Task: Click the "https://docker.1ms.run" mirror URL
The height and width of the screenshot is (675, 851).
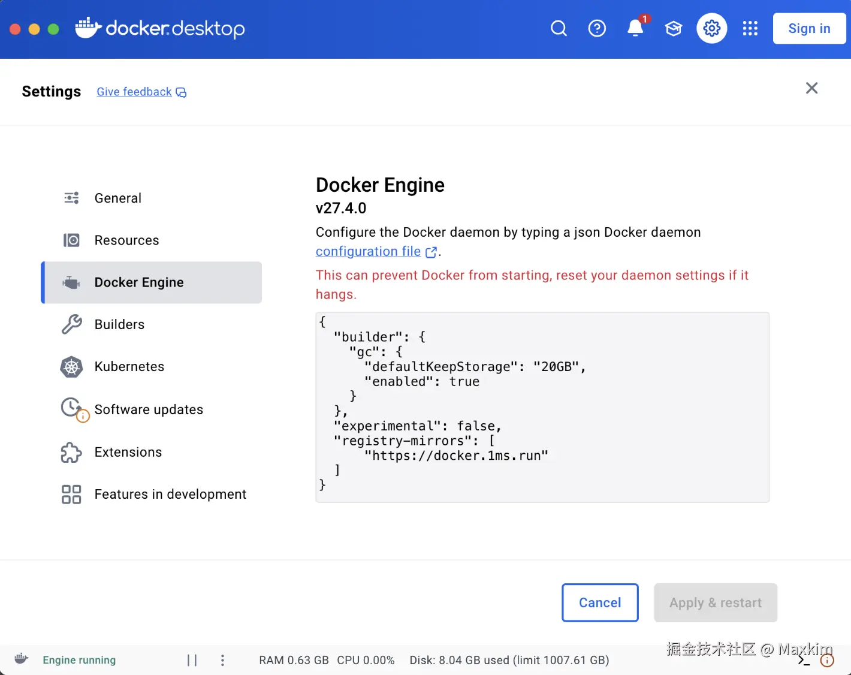Action: tap(456, 456)
